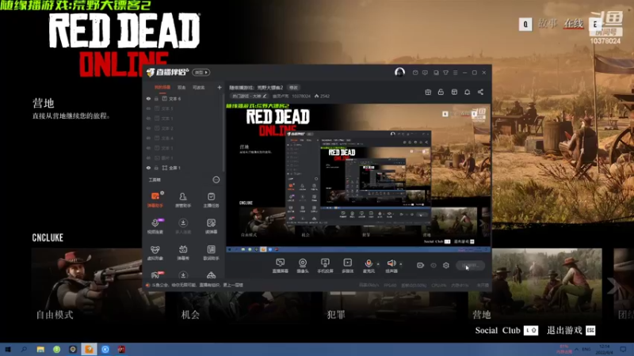Add a new scene with plus icon
Screen dimensions: 634x356
click(220, 87)
